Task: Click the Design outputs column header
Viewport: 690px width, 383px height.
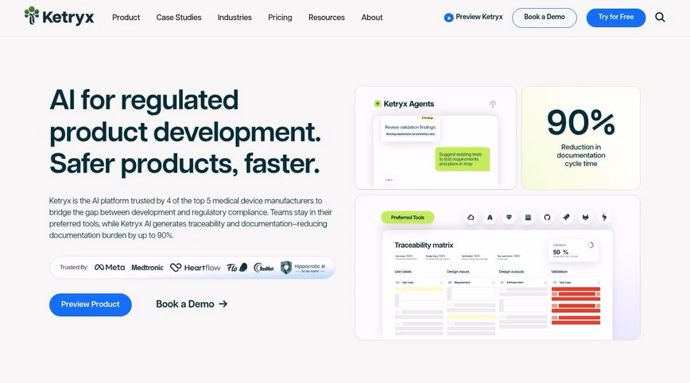Action: (511, 272)
